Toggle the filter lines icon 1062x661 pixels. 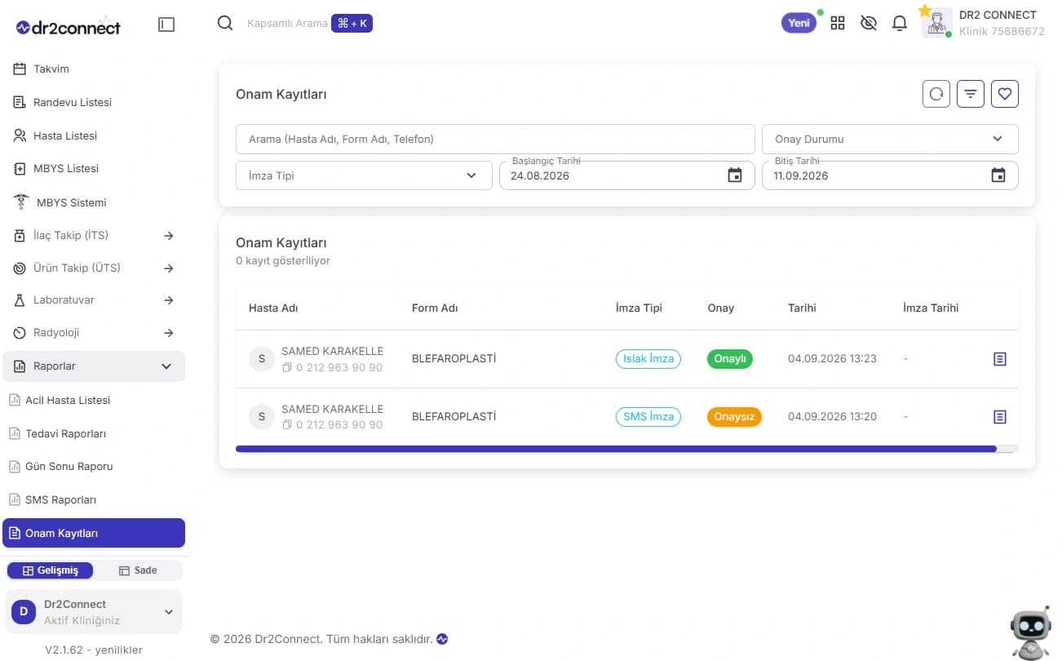pyautogui.click(x=971, y=94)
